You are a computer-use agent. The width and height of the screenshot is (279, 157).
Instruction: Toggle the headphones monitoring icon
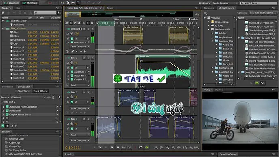tap(92, 23)
